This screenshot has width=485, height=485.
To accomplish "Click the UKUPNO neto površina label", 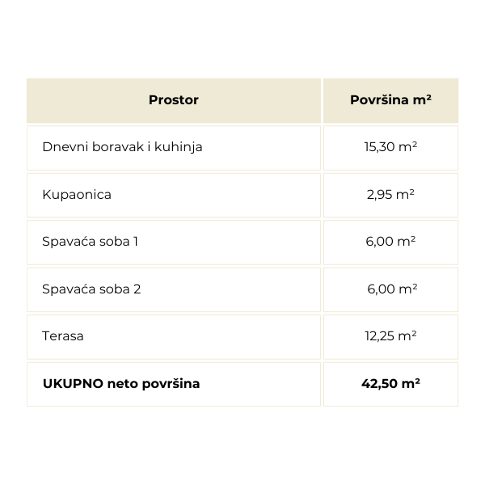I will 121,384.
